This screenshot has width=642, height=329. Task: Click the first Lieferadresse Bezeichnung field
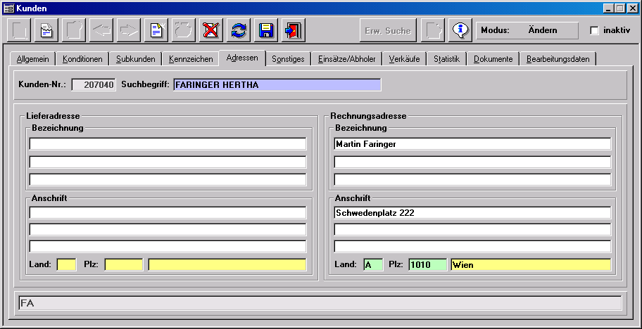(168, 144)
